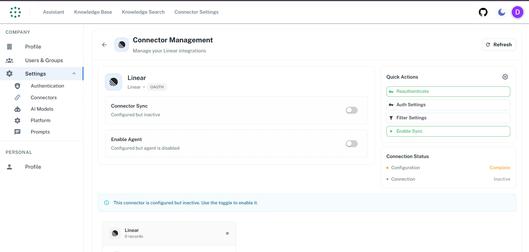
Task: Open AI Models via robot icon
Action: tap(17, 109)
